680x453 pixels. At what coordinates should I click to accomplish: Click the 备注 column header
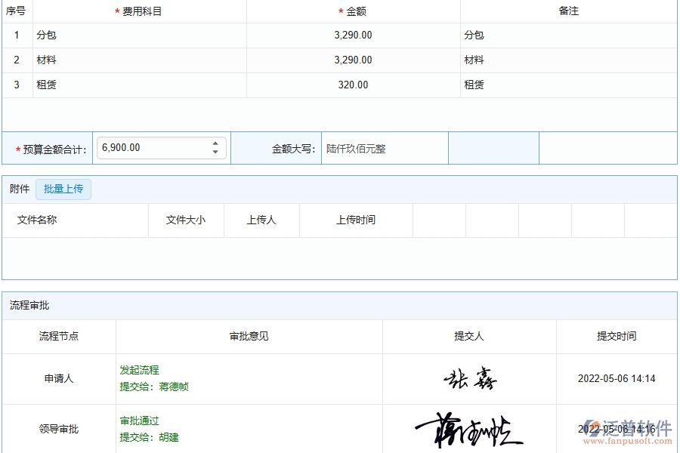(x=569, y=11)
